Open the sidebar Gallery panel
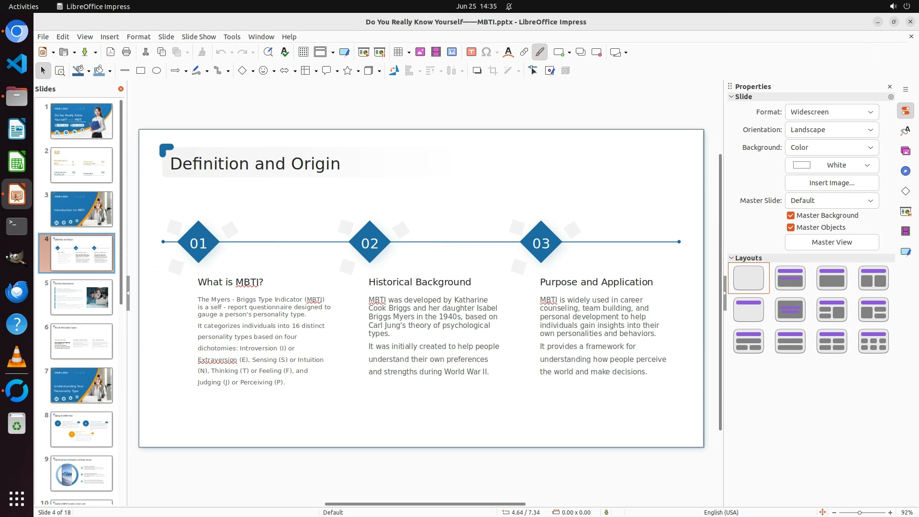The height and width of the screenshot is (517, 919). point(905,151)
